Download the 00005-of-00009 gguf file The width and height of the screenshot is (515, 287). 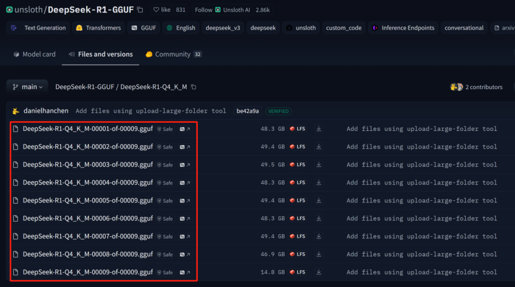[x=319, y=200]
